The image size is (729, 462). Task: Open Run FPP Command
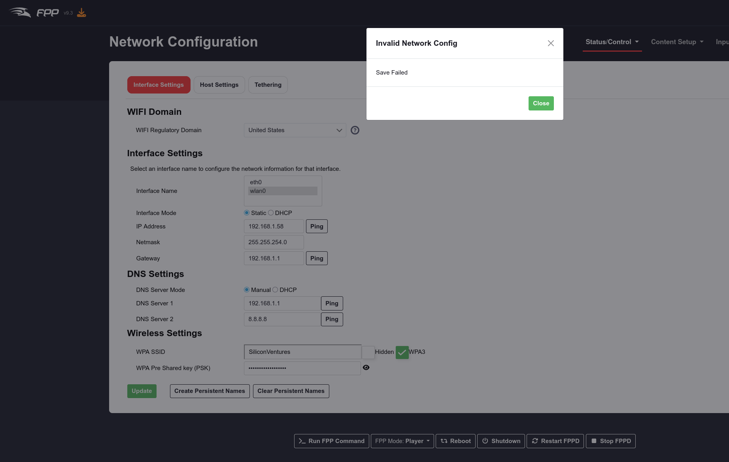coord(331,441)
